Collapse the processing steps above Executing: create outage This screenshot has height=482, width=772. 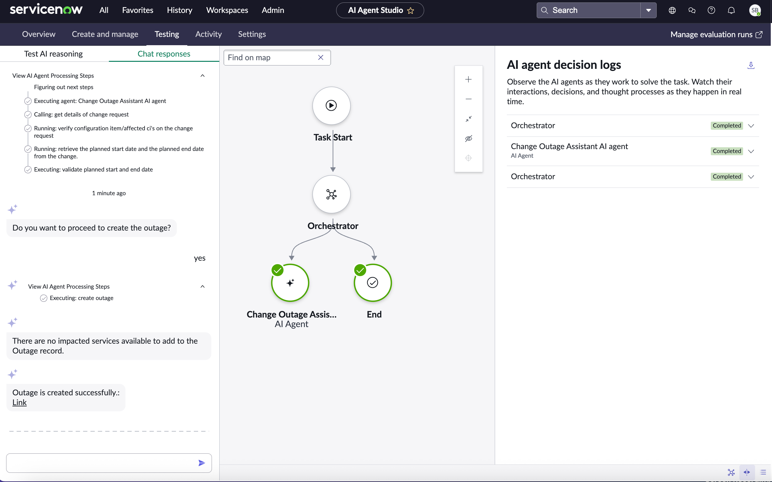click(x=202, y=286)
